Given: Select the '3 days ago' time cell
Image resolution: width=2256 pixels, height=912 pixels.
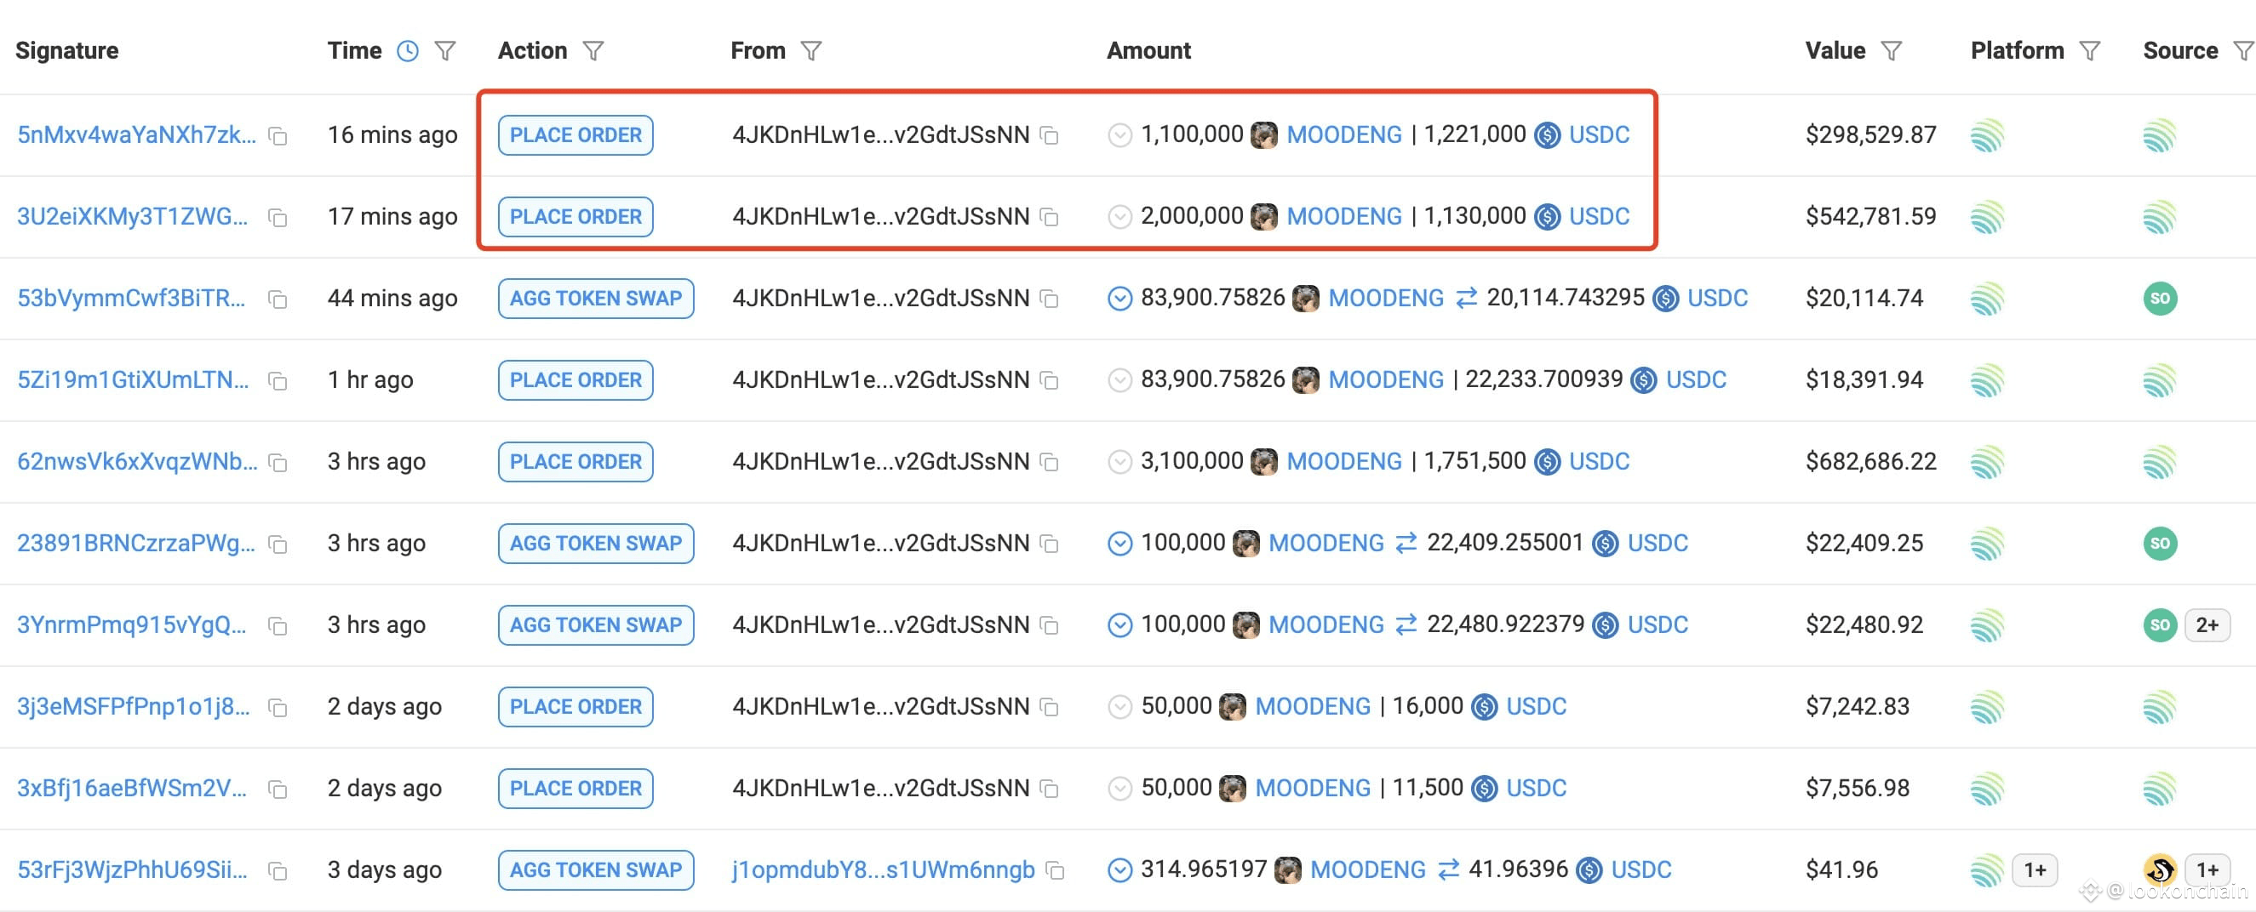Looking at the screenshot, I should point(385,870).
